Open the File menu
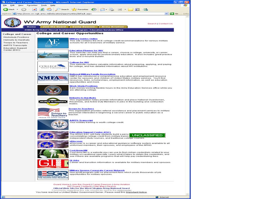This screenshot has height=199, width=266. click(5, 5)
